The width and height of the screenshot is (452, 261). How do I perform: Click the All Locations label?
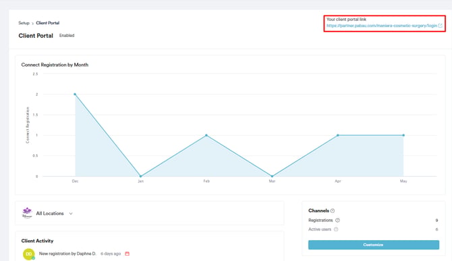(50, 213)
